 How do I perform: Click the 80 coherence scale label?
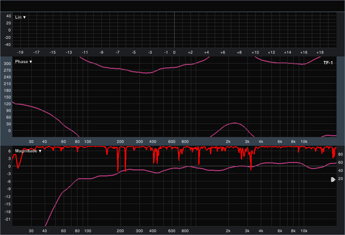[x=341, y=154]
